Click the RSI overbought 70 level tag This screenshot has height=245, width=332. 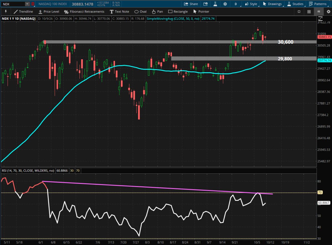[x=320, y=192]
